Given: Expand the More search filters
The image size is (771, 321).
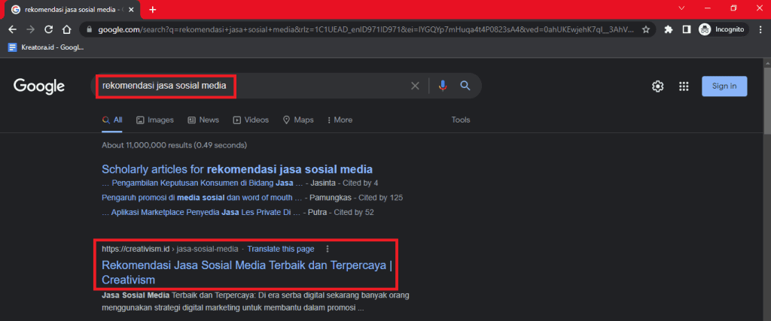Looking at the screenshot, I should [x=340, y=120].
